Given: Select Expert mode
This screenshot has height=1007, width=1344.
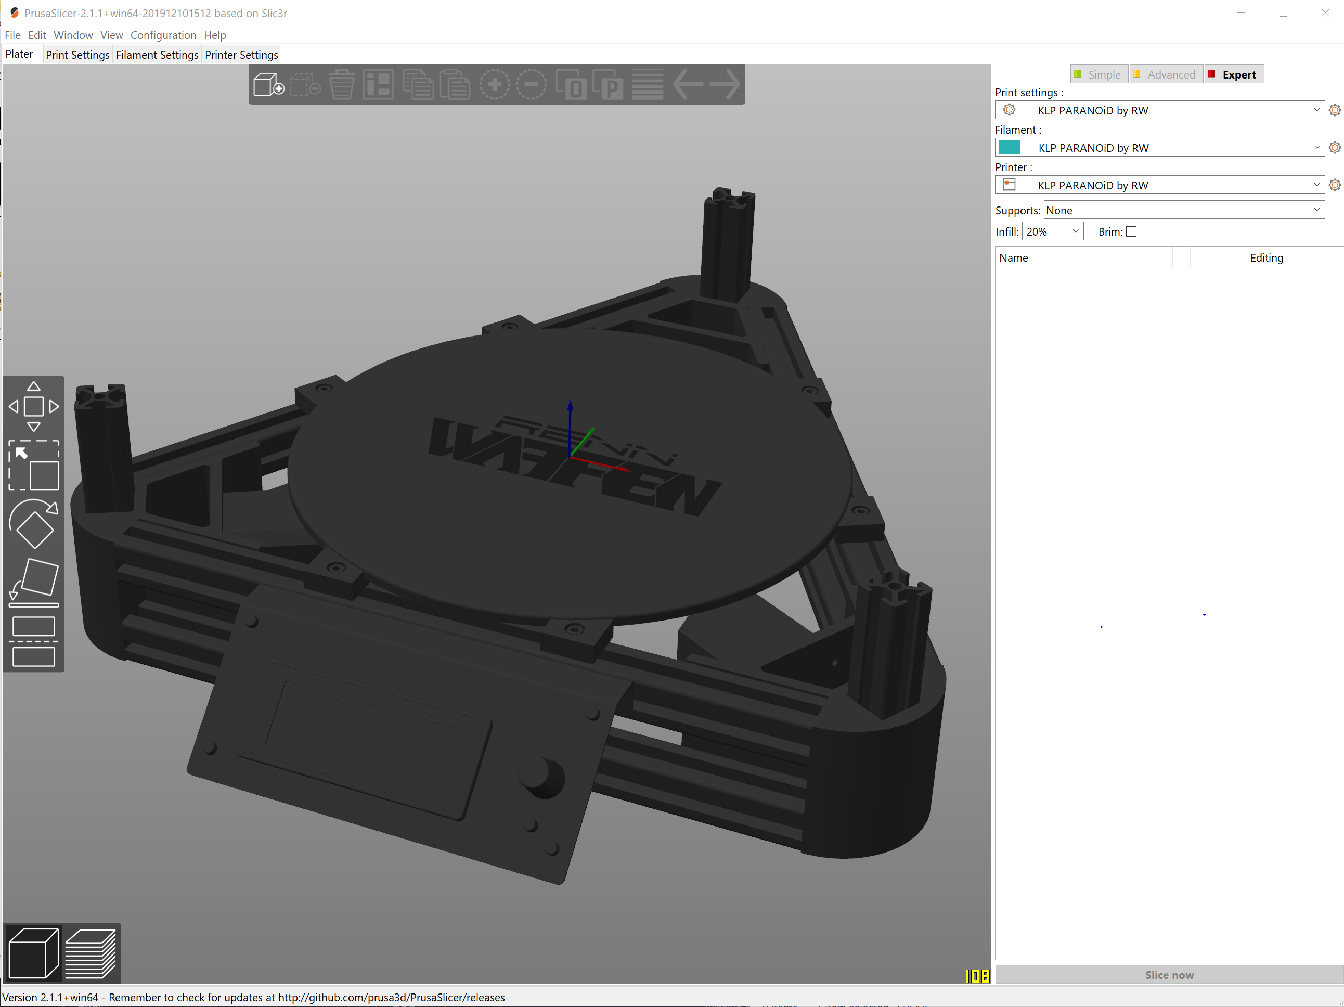Looking at the screenshot, I should 1234,74.
